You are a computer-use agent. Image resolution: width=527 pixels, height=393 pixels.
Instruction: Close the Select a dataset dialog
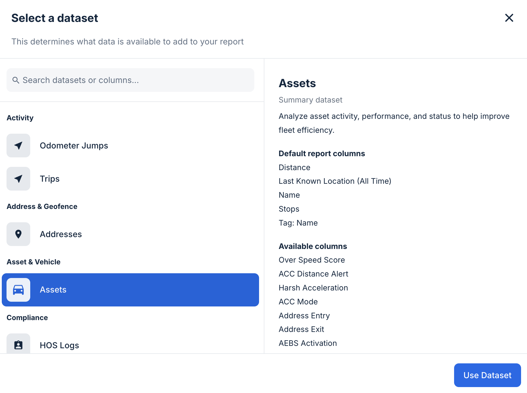click(x=509, y=18)
